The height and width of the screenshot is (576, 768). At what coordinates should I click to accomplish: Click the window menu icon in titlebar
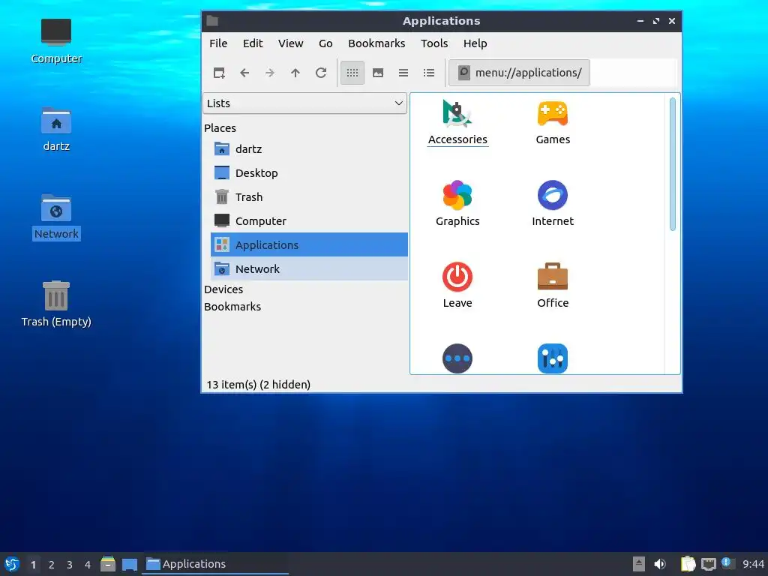coord(212,21)
